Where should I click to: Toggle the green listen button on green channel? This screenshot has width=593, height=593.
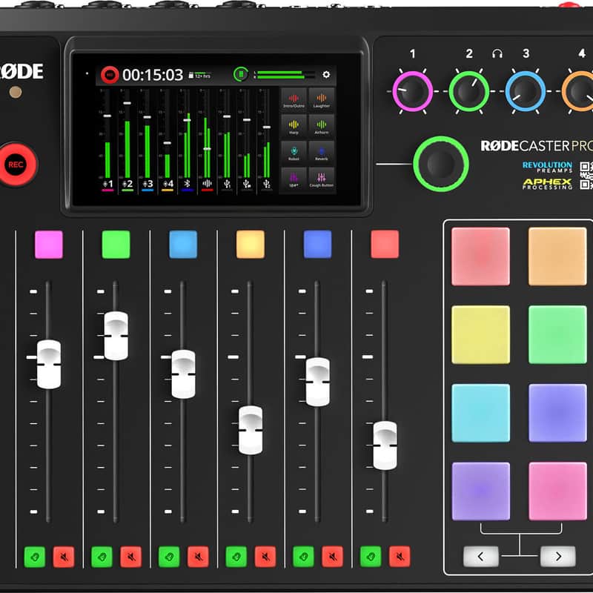pos(102,557)
